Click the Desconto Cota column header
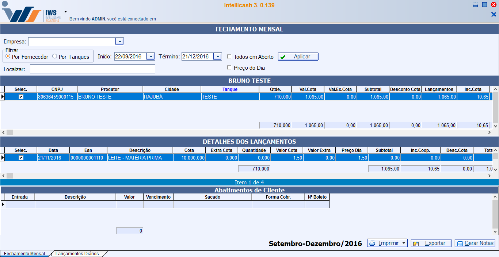499x257 pixels. [405, 89]
